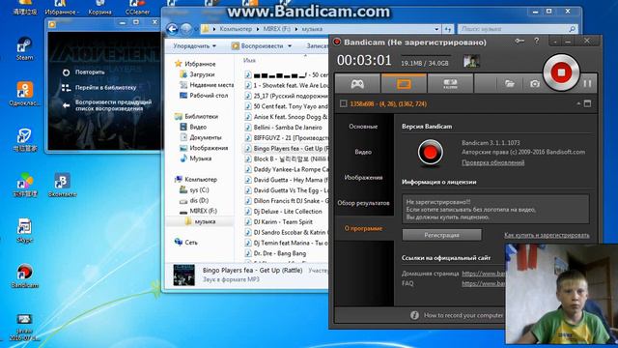Viewport: 618px width, 348px height.
Task: Select HDMI device recording mode icon
Action: pos(450,84)
